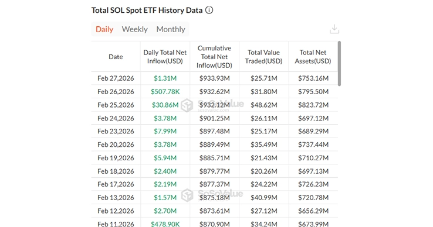The height and width of the screenshot is (227, 433).
Task: Click the $933.93M cumulative inflow value
Action: [215, 78]
